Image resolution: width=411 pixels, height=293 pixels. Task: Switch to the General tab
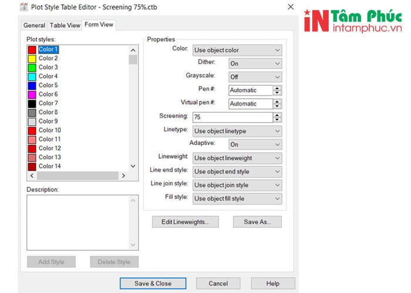click(34, 25)
